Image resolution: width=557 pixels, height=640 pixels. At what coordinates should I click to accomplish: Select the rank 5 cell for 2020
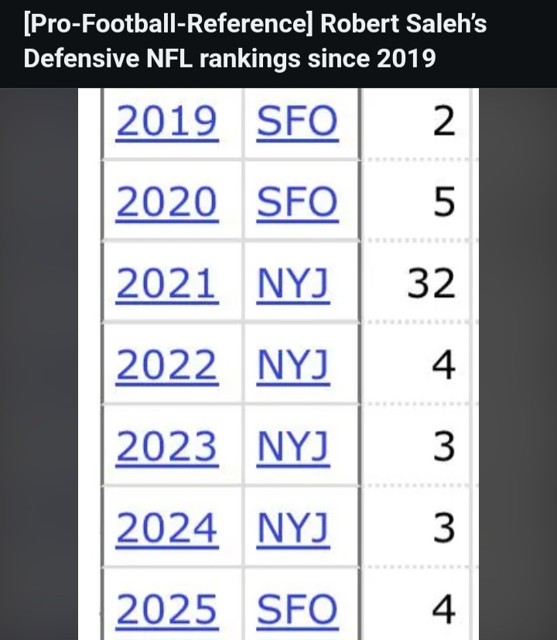point(415,200)
